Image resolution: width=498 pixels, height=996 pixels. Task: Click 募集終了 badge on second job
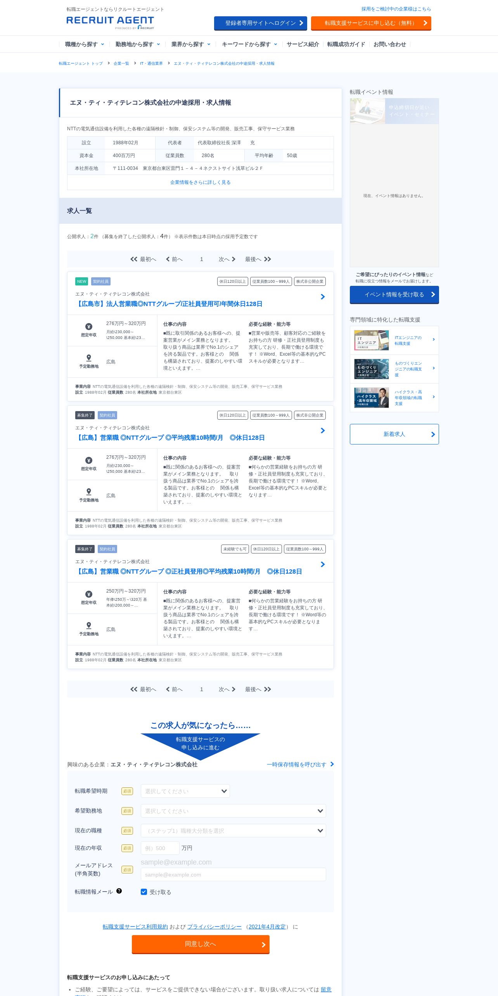[x=85, y=415]
